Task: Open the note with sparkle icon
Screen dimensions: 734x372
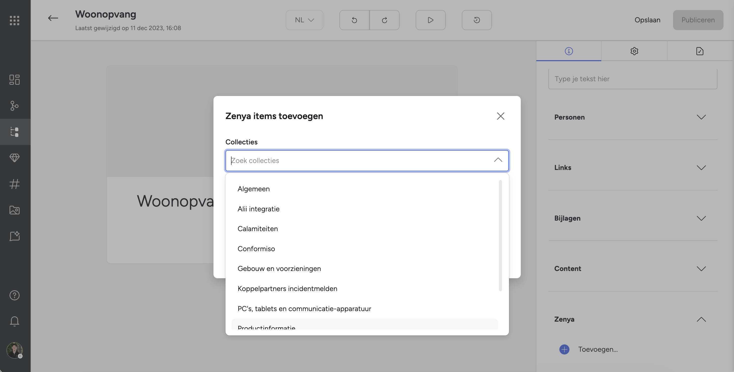Action: (15, 236)
